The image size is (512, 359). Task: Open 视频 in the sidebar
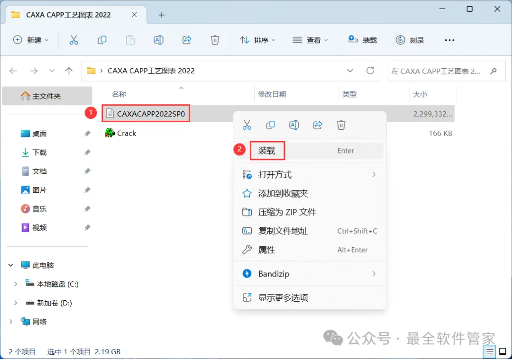[x=39, y=228]
